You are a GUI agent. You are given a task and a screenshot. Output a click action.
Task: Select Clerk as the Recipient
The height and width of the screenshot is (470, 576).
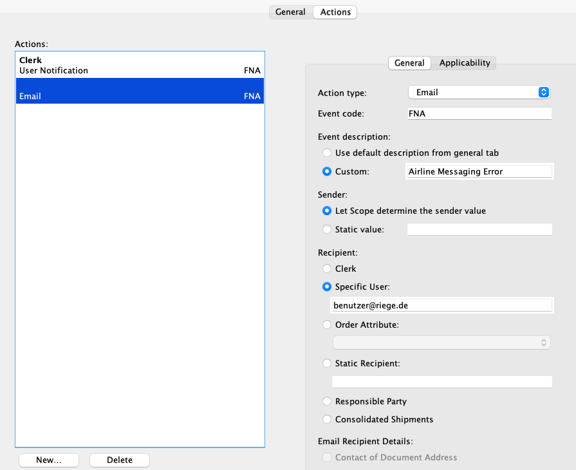pyautogui.click(x=327, y=268)
